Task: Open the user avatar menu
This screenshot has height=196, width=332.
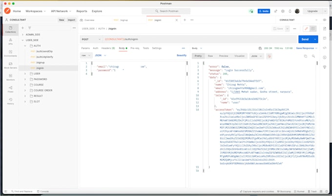Action: click(x=297, y=11)
